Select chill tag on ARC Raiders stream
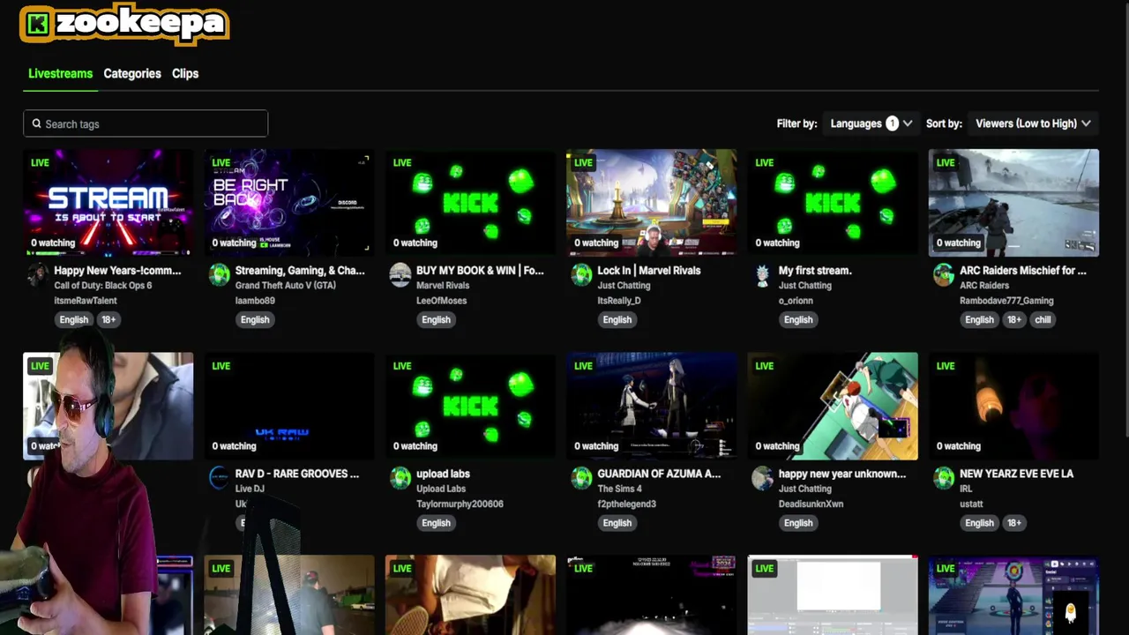 click(x=1043, y=320)
